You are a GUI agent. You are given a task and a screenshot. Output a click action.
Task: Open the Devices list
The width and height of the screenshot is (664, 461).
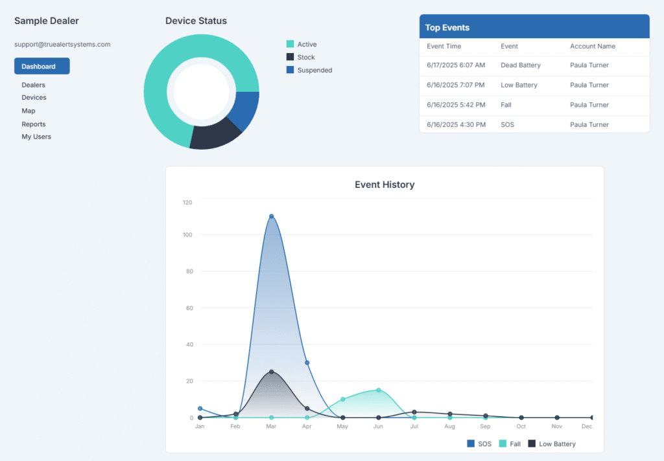click(34, 97)
